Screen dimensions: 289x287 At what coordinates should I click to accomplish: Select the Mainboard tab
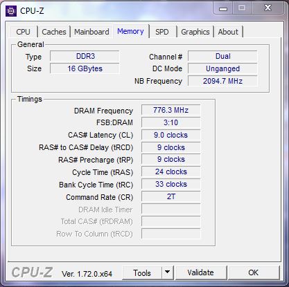click(91, 32)
